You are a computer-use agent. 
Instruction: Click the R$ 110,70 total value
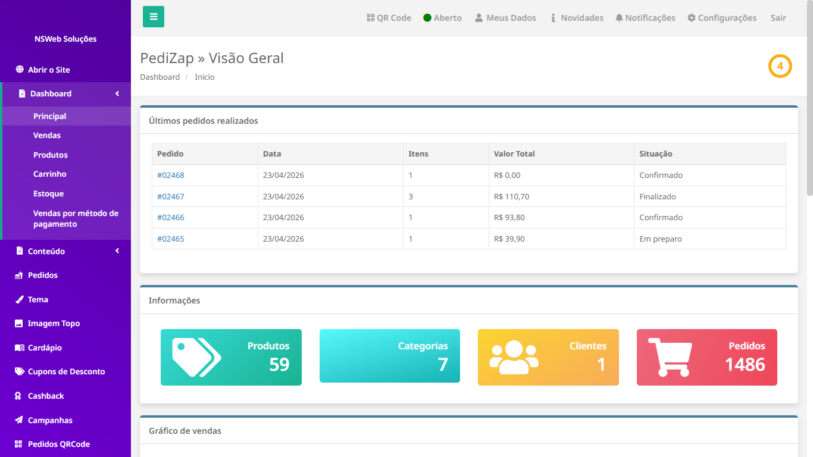pos(511,196)
